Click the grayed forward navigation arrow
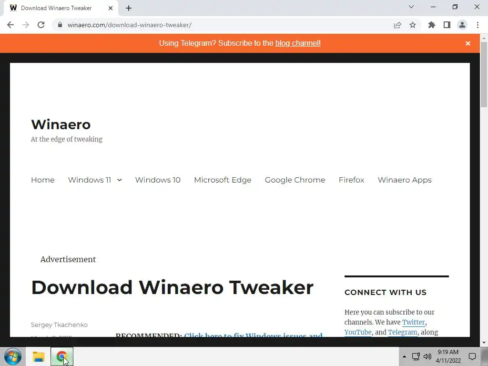Screen dimensions: 488x366 click(x=26, y=25)
